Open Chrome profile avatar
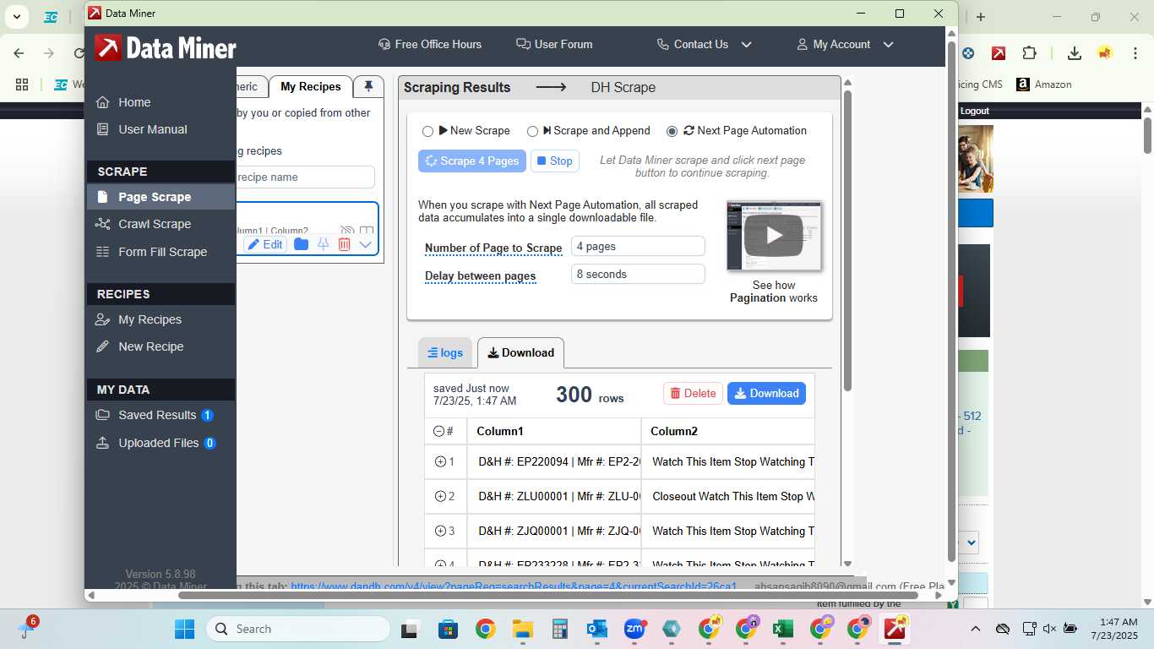The image size is (1154, 649). tap(1105, 53)
